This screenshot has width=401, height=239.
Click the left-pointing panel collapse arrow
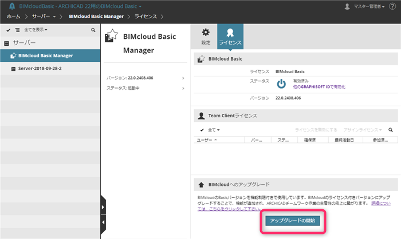pyautogui.click(x=103, y=222)
